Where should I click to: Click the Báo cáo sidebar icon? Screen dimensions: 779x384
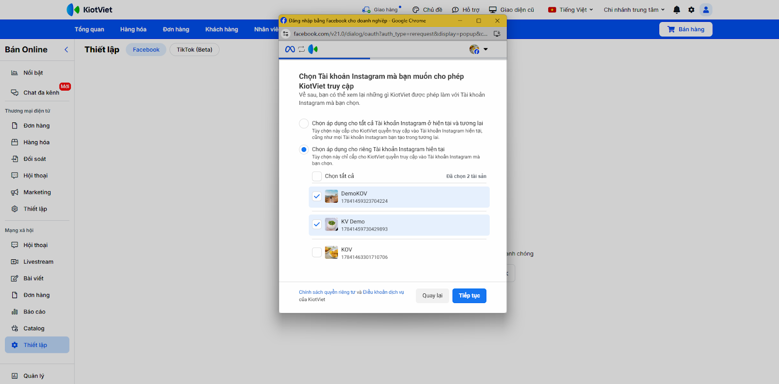coord(15,312)
